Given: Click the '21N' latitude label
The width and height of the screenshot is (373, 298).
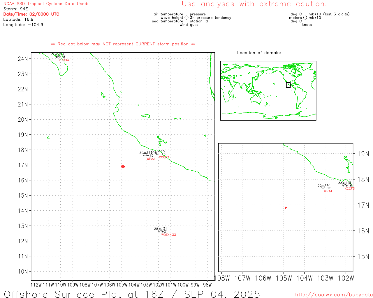Looking at the screenshot, I should coord(23,104).
